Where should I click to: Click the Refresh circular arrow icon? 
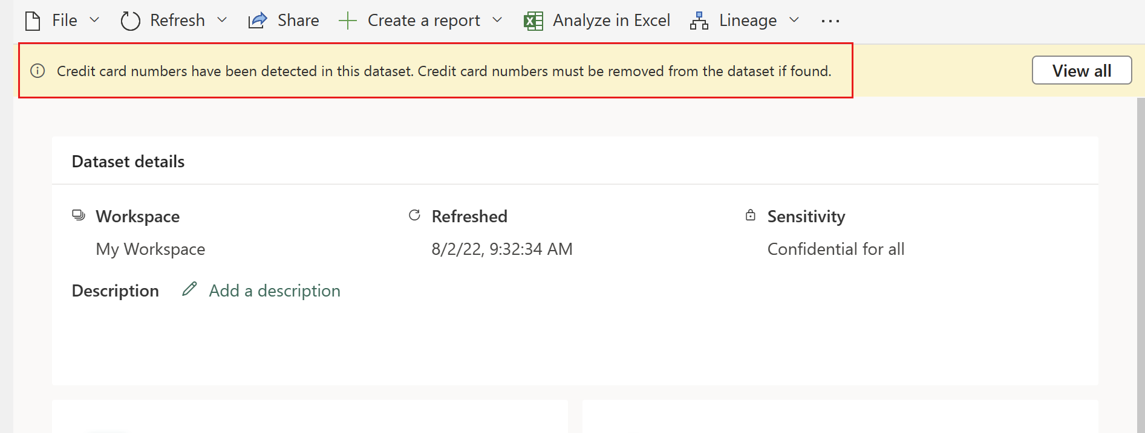(x=129, y=20)
